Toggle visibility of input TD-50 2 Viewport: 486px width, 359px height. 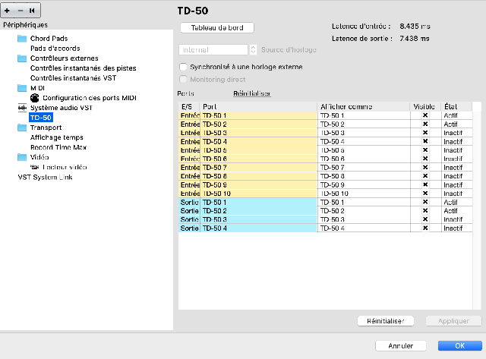click(x=425, y=124)
